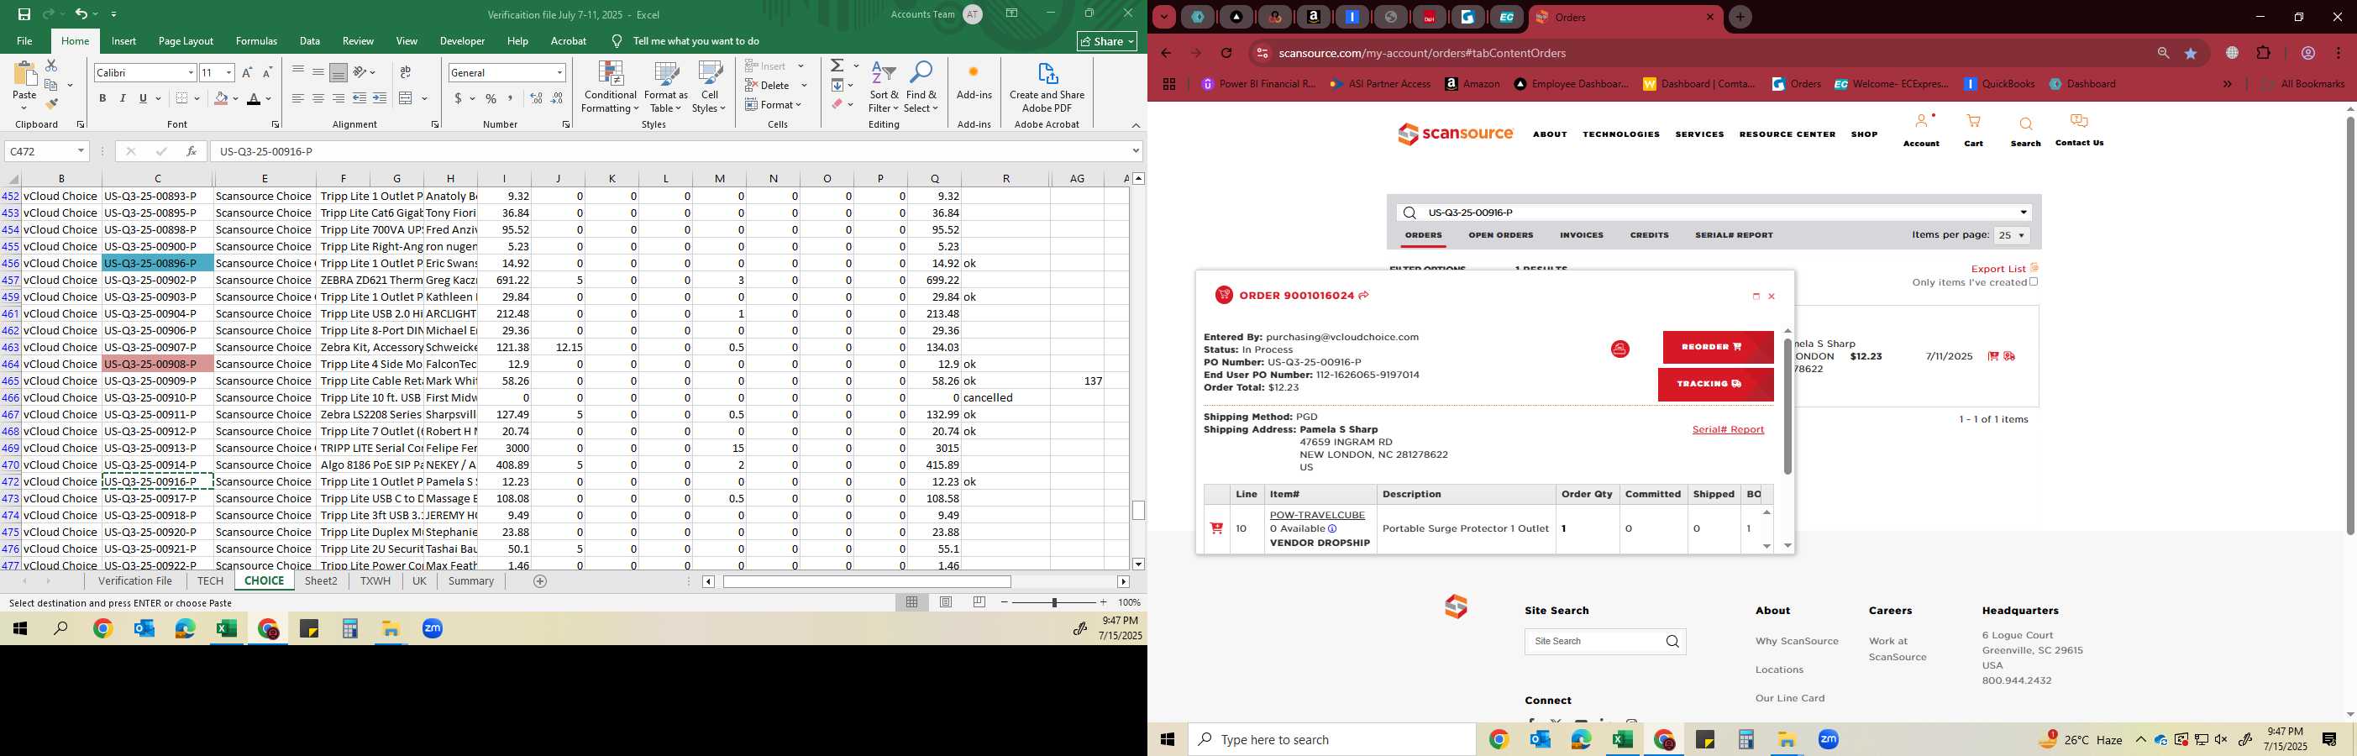
Task: Click the Format Painter brush icon
Action: pyautogui.click(x=51, y=103)
